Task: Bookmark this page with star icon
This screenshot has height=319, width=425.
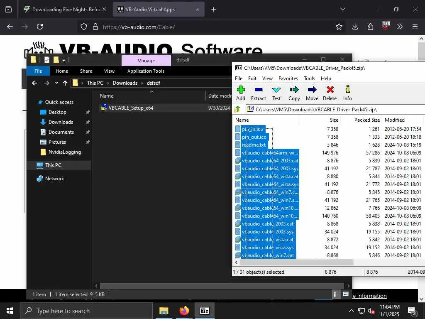Action: click(339, 27)
